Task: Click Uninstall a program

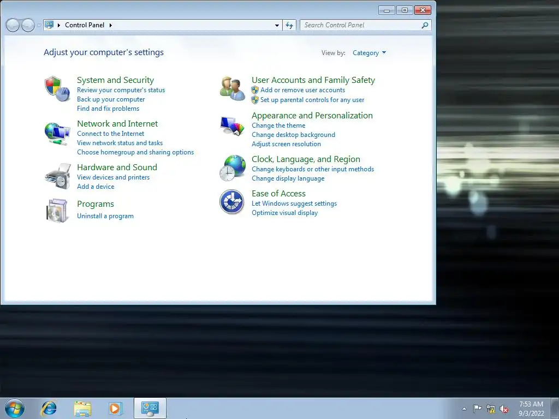Action: pyautogui.click(x=105, y=216)
